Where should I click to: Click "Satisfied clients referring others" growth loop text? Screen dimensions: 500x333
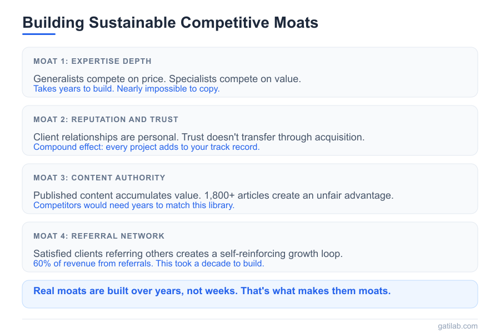(x=188, y=254)
